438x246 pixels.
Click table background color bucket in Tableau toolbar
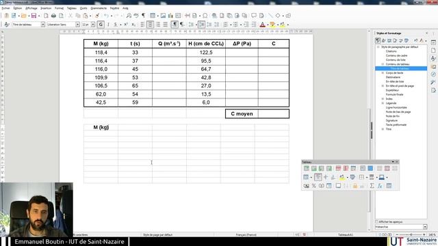(342, 177)
